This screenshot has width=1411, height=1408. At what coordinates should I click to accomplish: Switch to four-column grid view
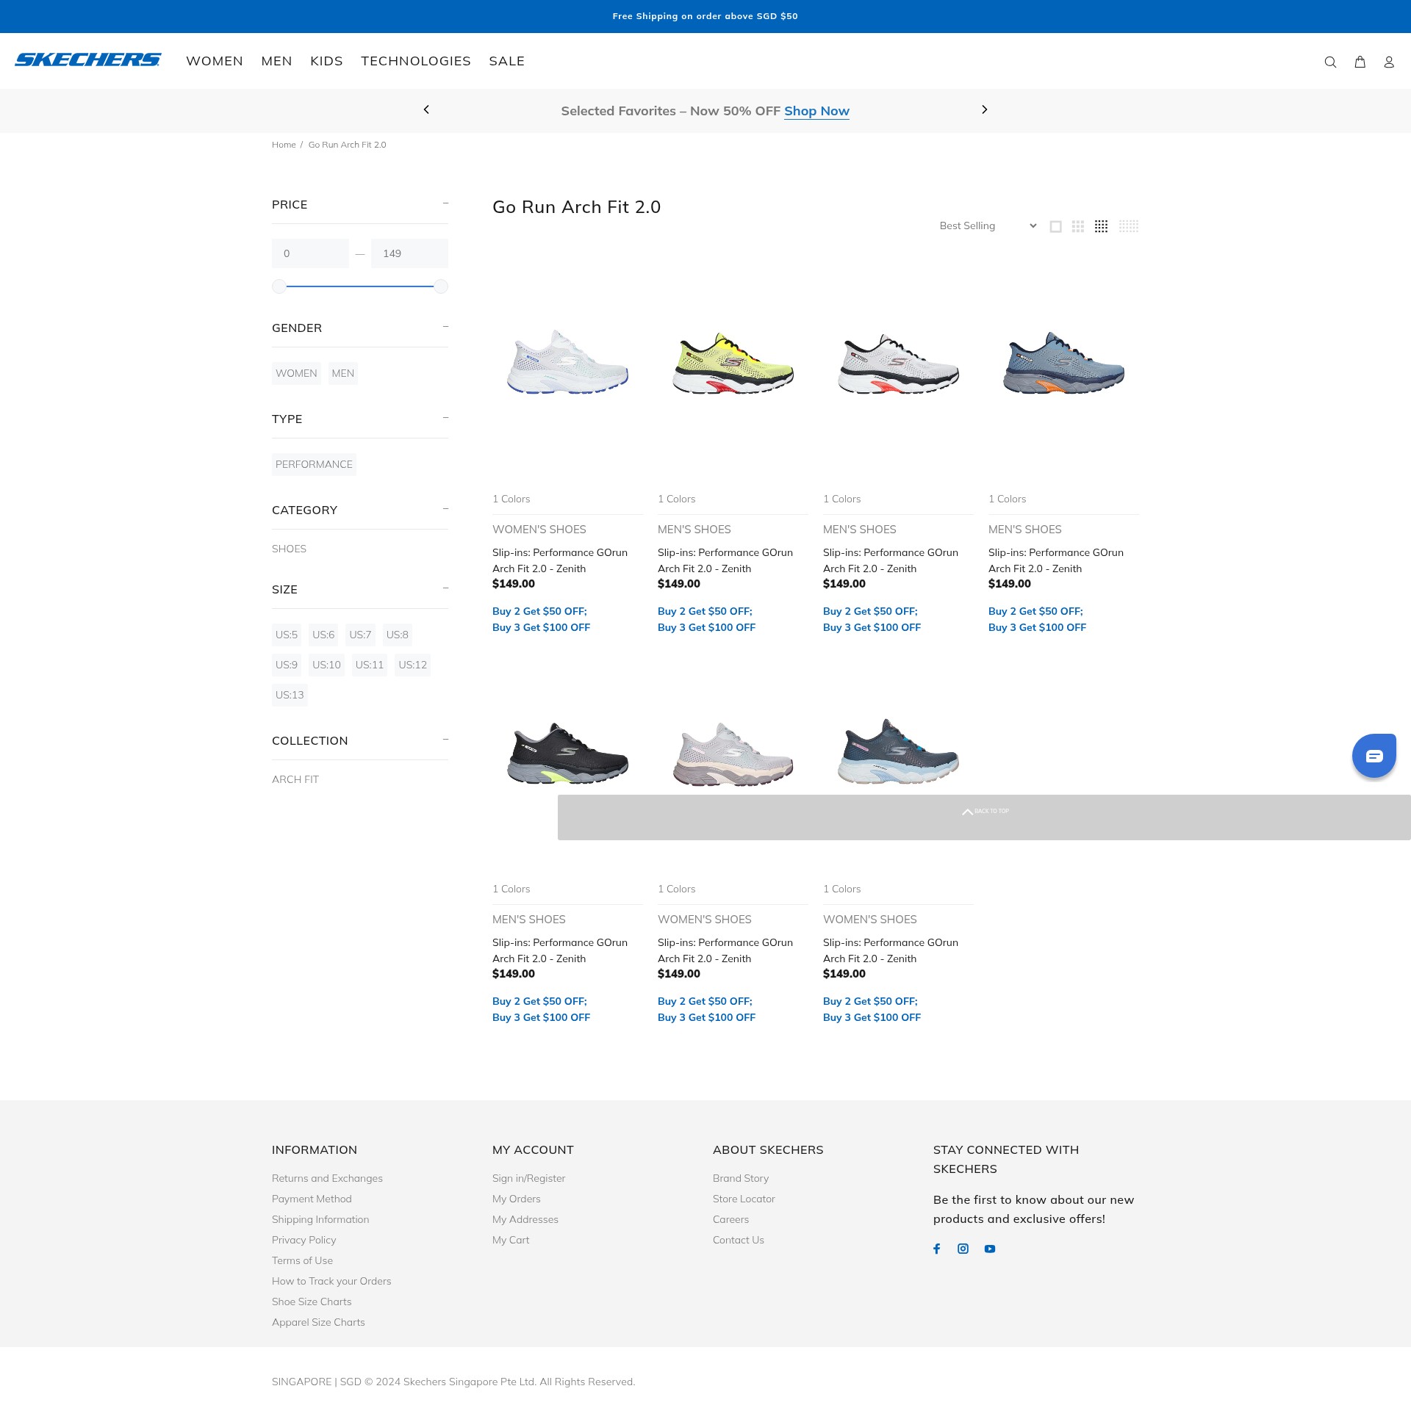[x=1101, y=226]
